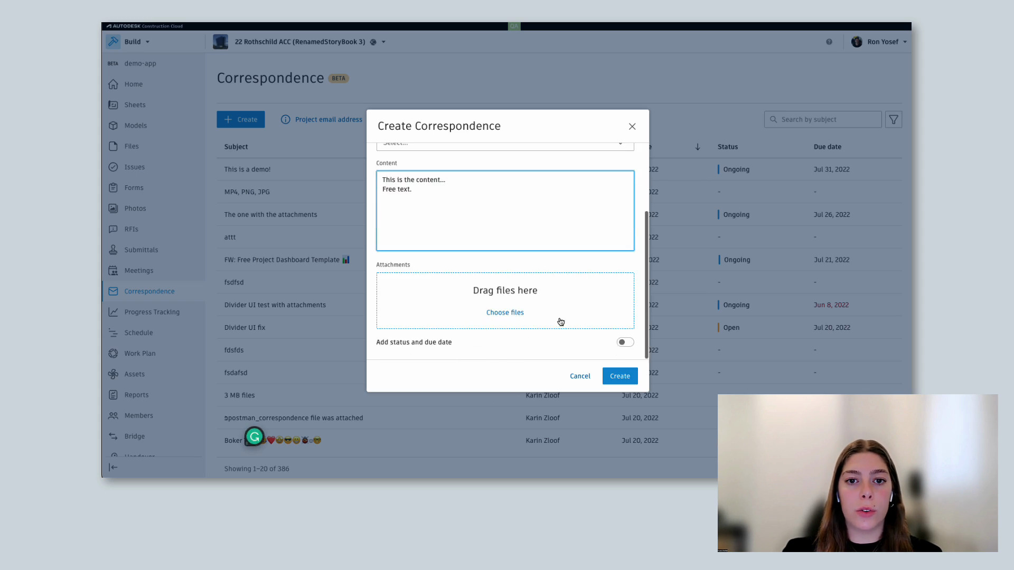Screen dimensions: 1014x570
Task: Enable the Add status and due date toggle
Action: [x=625, y=342]
